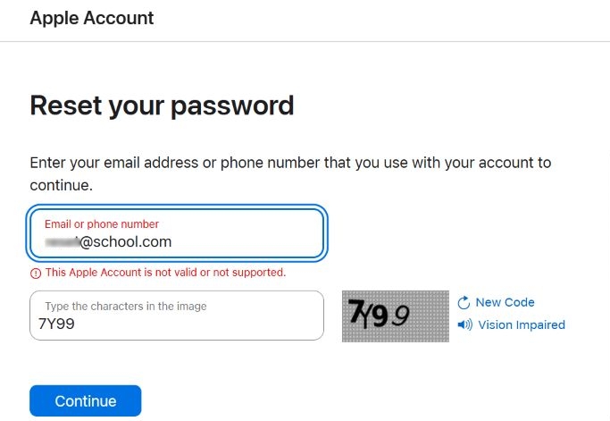Click the typed '7Y99' text in captcha field

(x=56, y=324)
